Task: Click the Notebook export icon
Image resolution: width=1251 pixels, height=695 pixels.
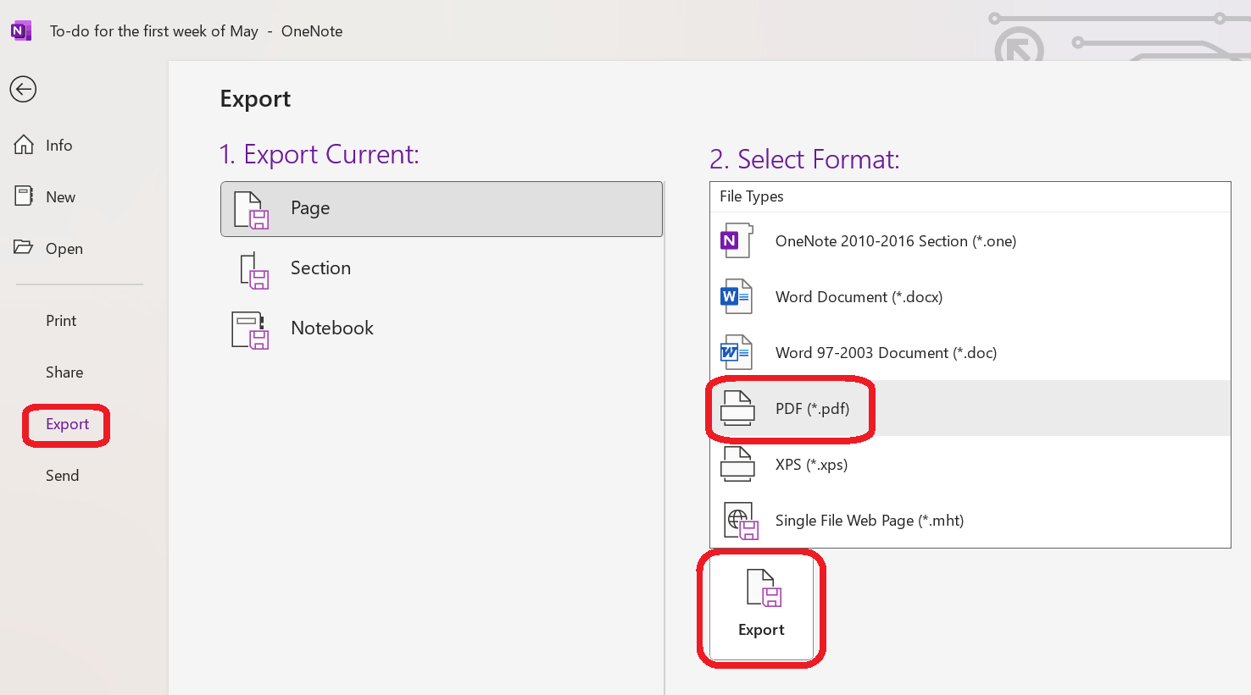Action: coord(250,330)
